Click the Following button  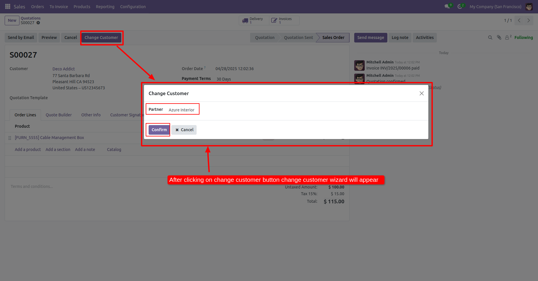click(523, 38)
